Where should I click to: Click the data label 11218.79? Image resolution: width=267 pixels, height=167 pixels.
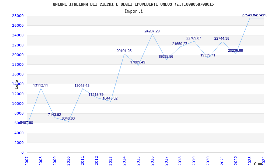pos(96,95)
